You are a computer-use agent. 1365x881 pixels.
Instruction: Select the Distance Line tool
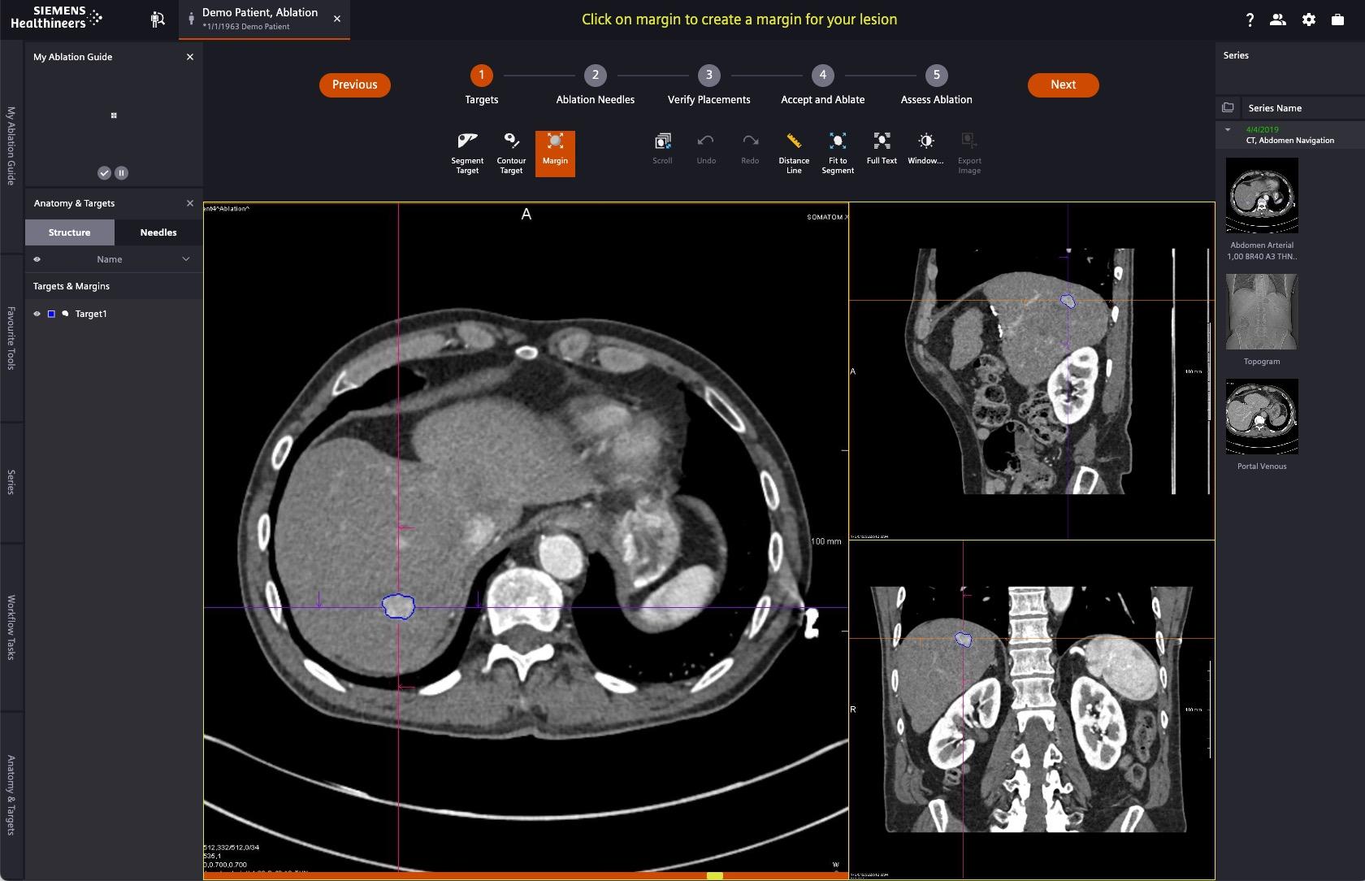click(x=794, y=153)
